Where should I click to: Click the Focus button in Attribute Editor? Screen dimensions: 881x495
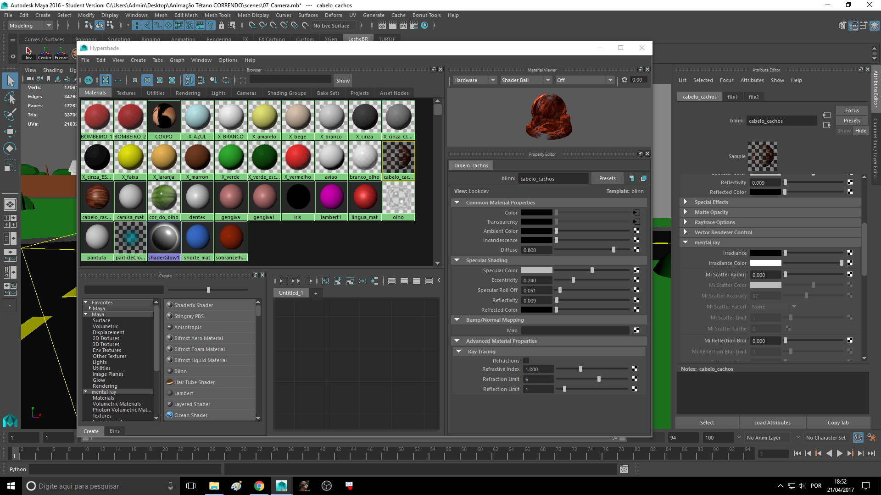point(852,110)
